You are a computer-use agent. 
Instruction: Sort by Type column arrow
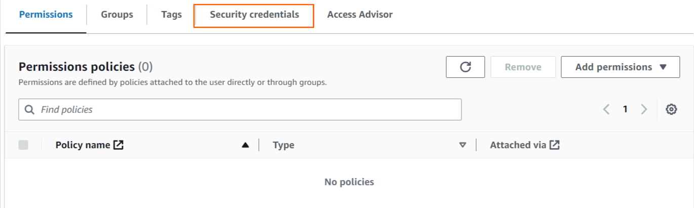pyautogui.click(x=462, y=145)
